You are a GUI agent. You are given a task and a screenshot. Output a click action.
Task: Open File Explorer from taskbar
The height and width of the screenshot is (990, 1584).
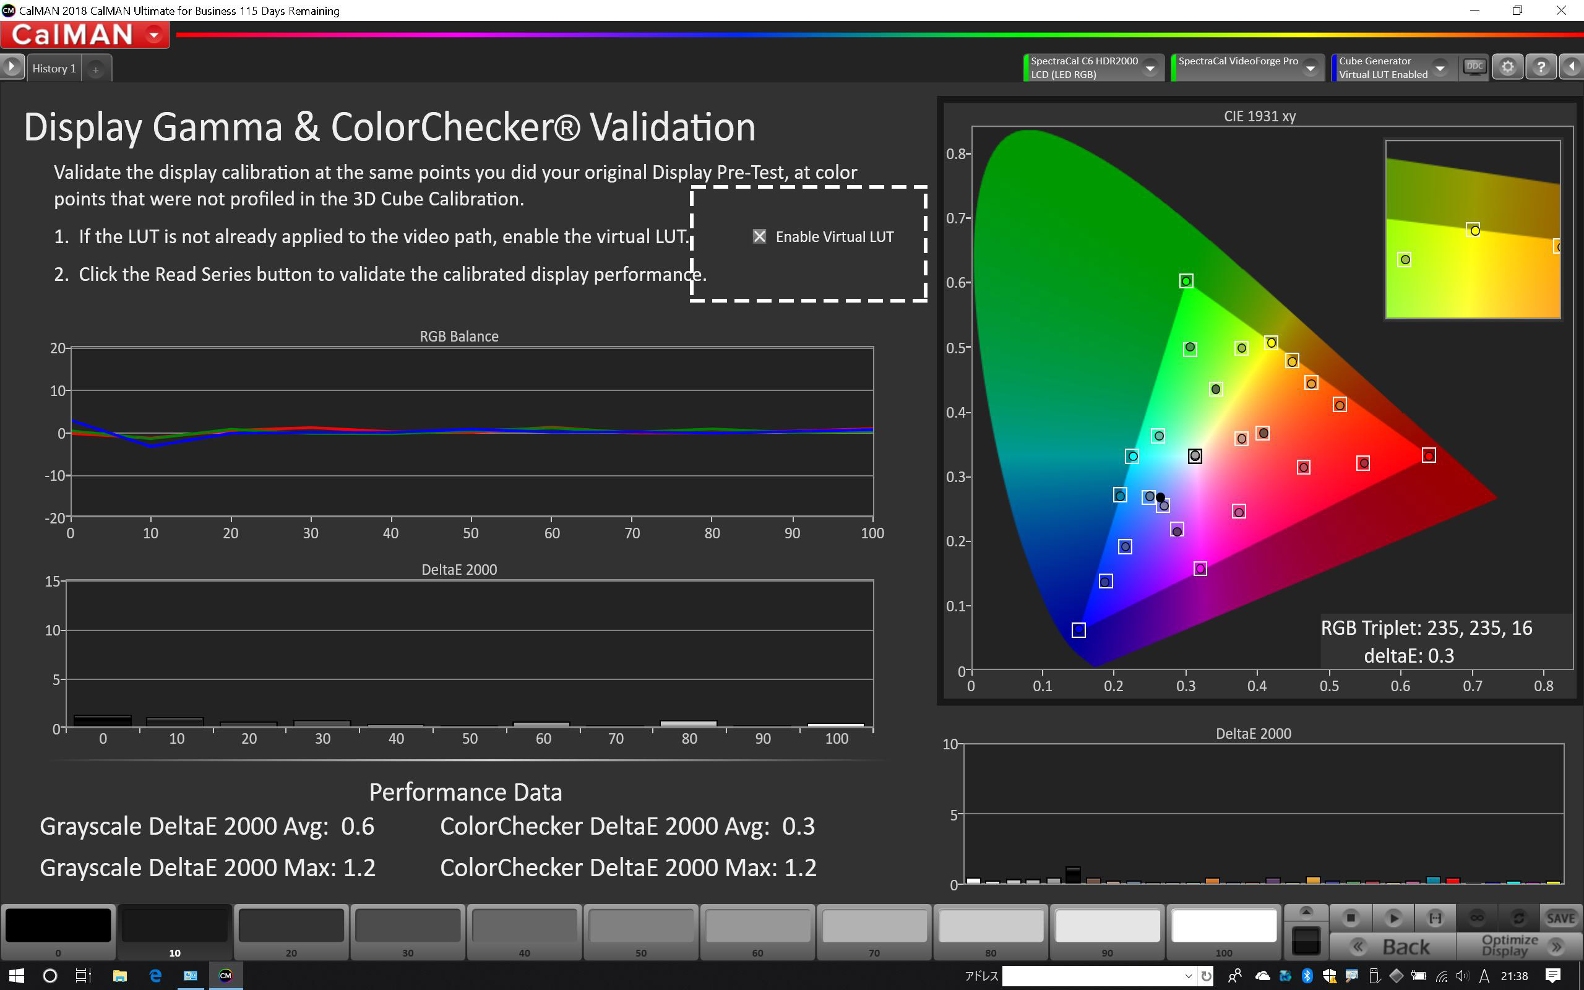(120, 976)
